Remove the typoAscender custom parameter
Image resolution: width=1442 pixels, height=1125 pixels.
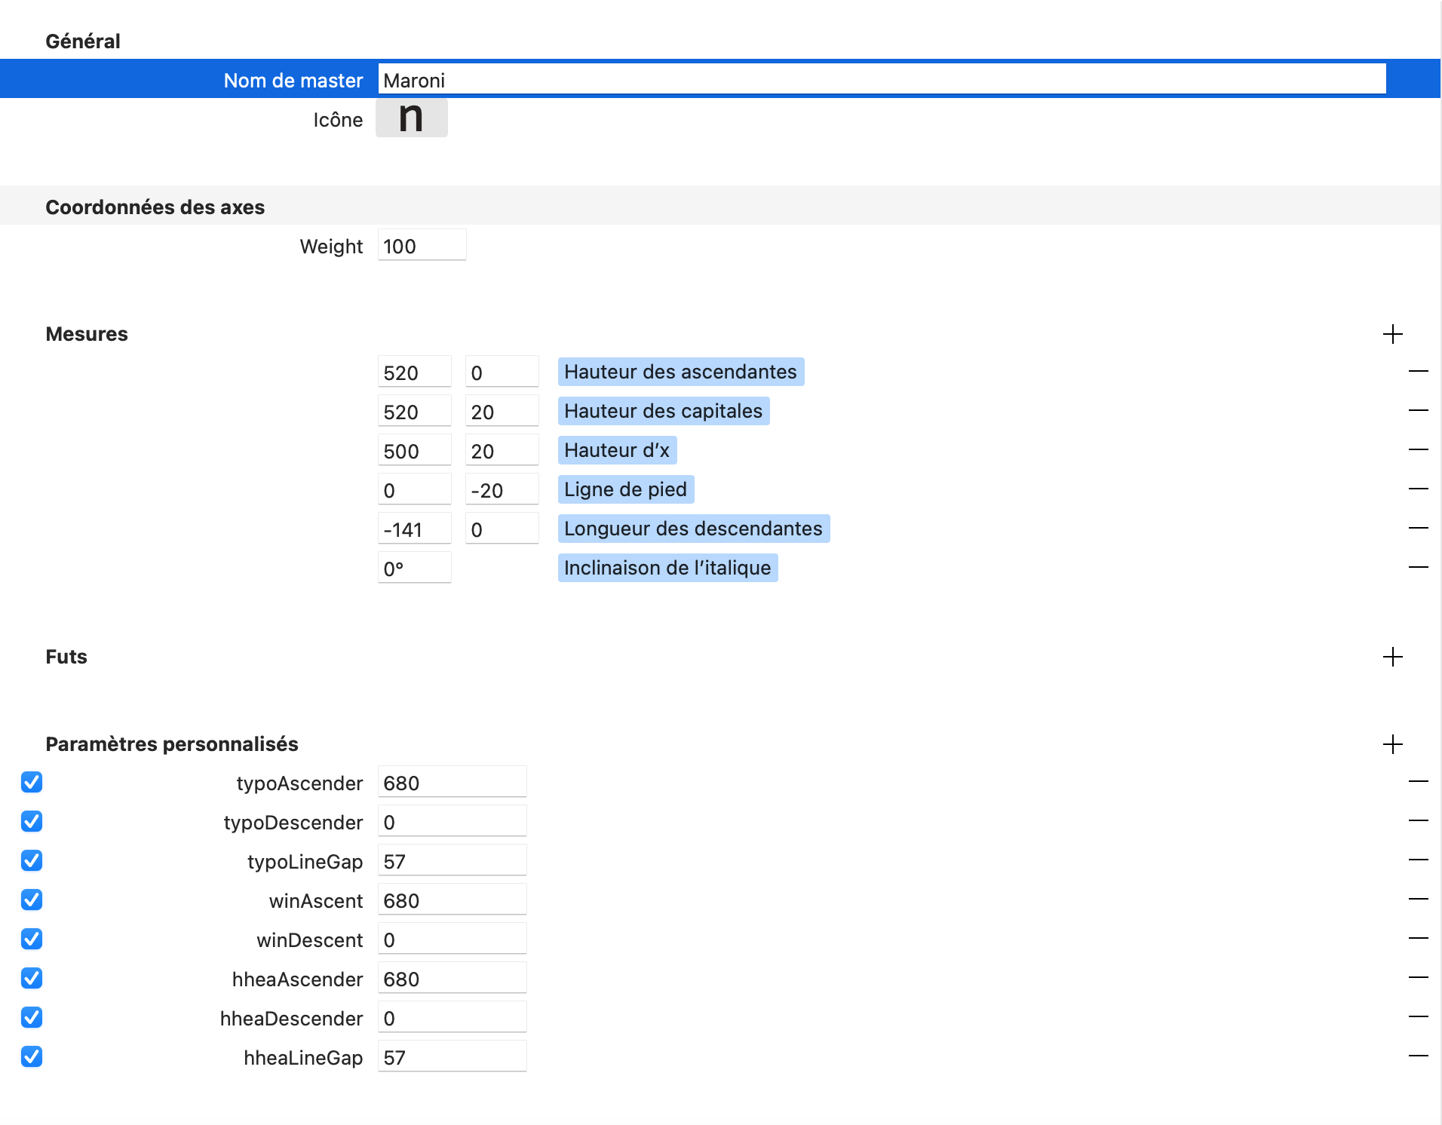pyautogui.click(x=1418, y=782)
